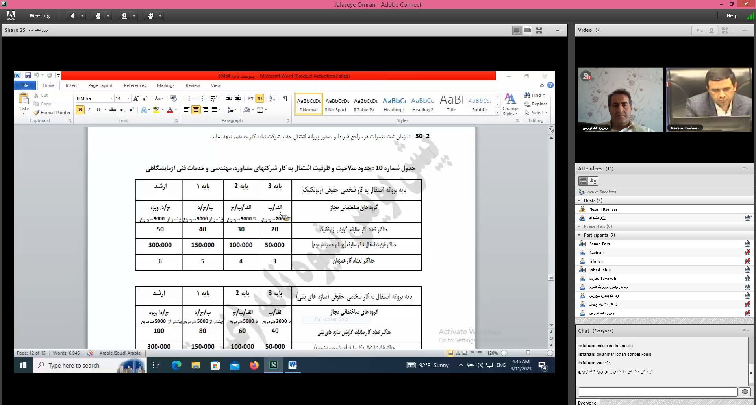Open the Help menu

tap(732, 16)
